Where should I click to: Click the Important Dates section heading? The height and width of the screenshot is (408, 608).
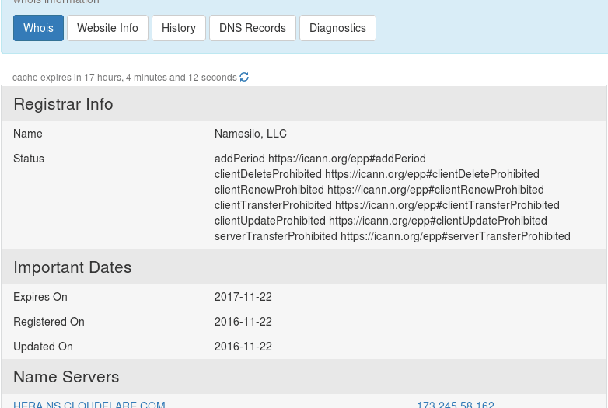pyautogui.click(x=72, y=267)
